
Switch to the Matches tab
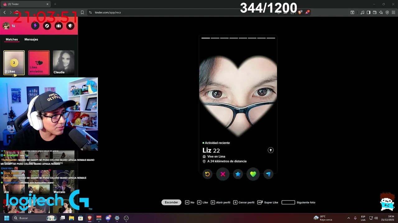click(x=12, y=39)
